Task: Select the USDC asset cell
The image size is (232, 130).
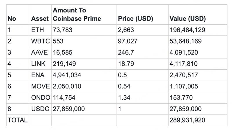Action: click(x=41, y=109)
